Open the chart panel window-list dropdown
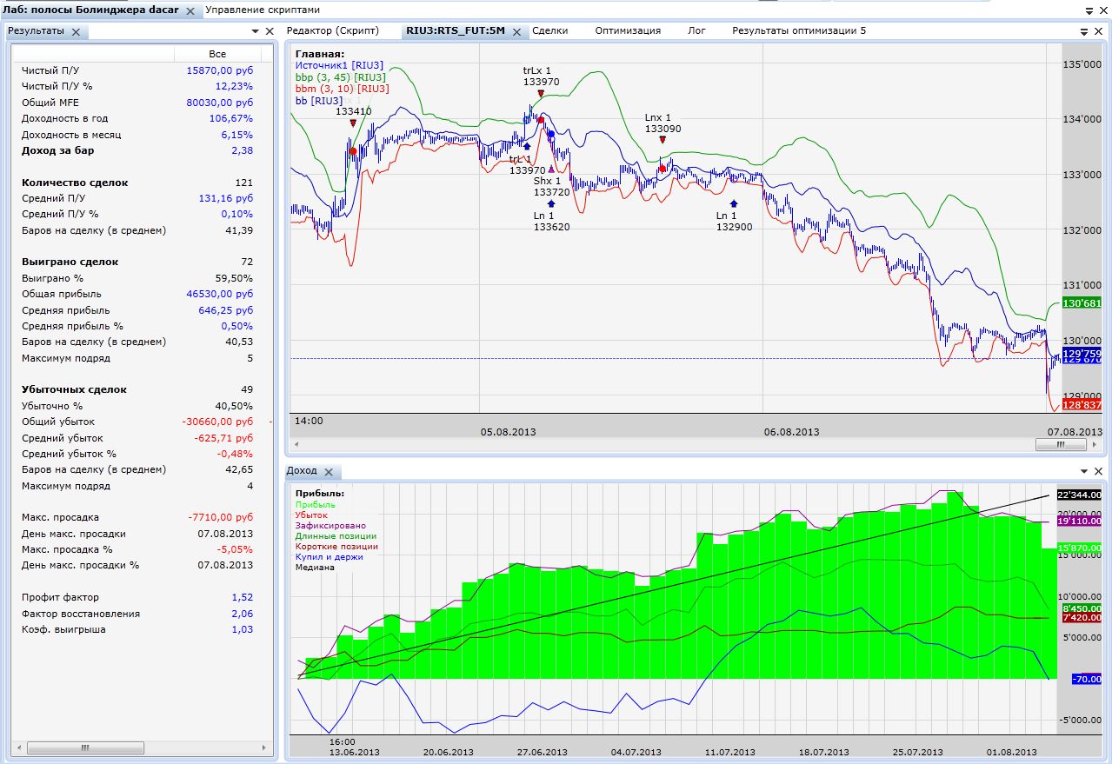Image resolution: width=1112 pixels, height=764 pixels. click(1084, 31)
